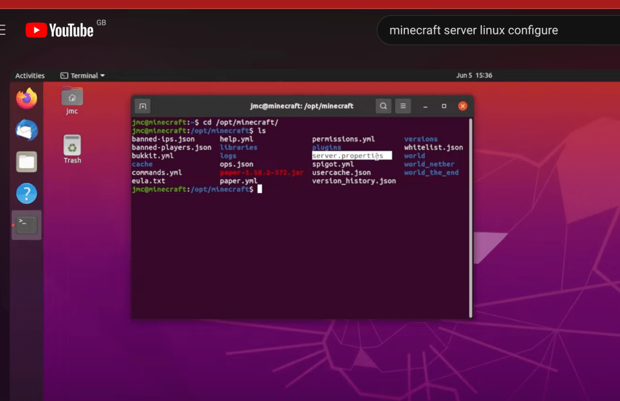The height and width of the screenshot is (401, 620).
Task: Click the cd /opt/minecraft/ command line
Action: coord(240,122)
